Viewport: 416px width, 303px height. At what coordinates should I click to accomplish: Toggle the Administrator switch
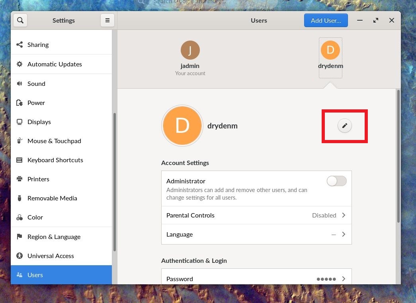336,181
